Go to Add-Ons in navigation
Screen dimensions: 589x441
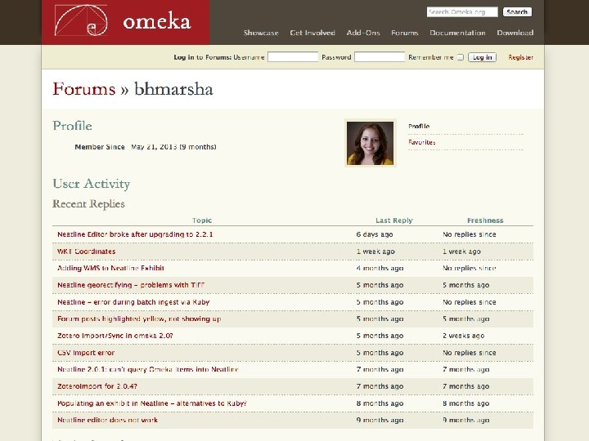pos(363,33)
